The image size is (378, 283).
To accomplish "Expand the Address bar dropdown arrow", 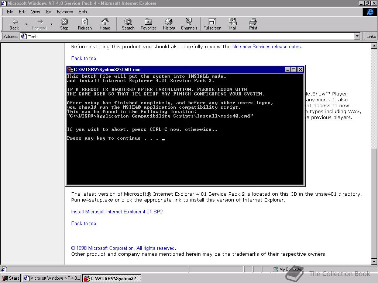I will 357,36.
